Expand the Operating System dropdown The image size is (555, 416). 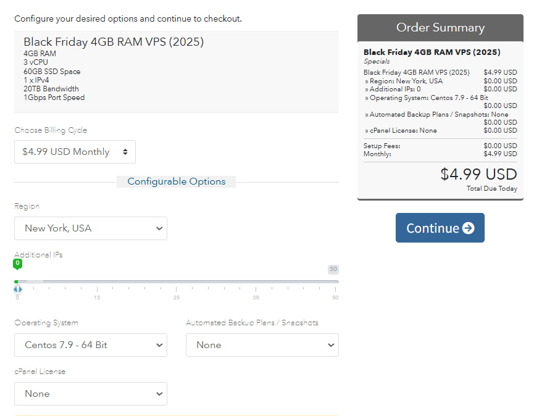pos(91,345)
